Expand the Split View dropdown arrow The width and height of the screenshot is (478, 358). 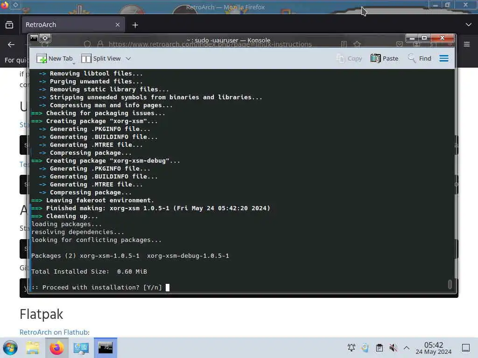(x=128, y=58)
